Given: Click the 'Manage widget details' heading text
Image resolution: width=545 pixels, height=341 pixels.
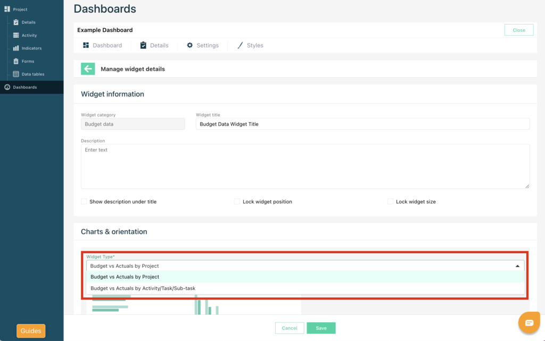Looking at the screenshot, I should click(x=133, y=69).
